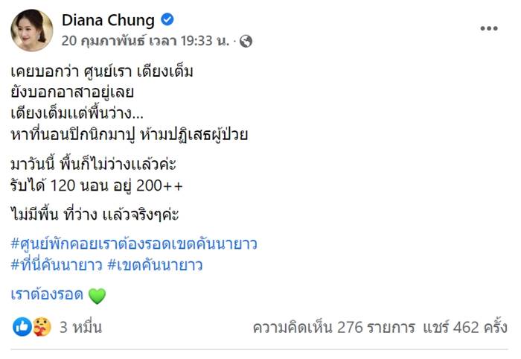Click the Care hug reaction emoji
Image resolution: width=521 pixels, height=359 pixels.
(x=42, y=326)
